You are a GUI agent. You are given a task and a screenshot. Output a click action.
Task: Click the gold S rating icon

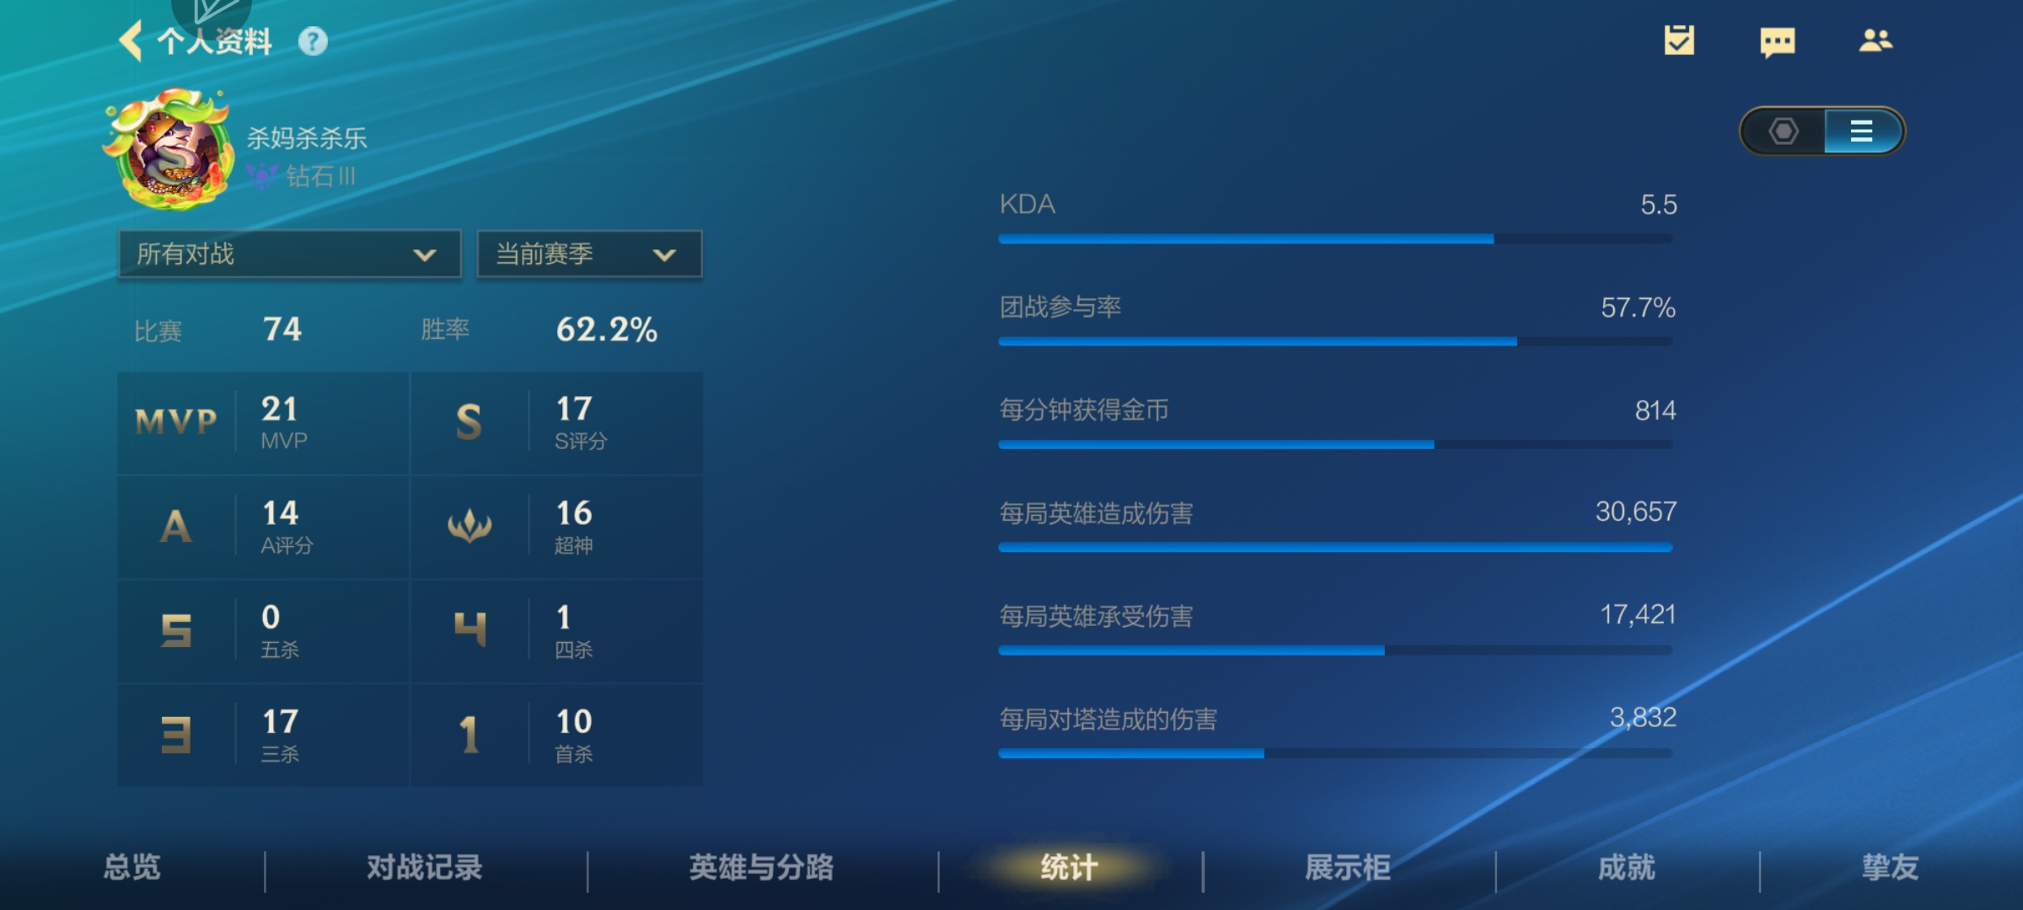(x=470, y=421)
